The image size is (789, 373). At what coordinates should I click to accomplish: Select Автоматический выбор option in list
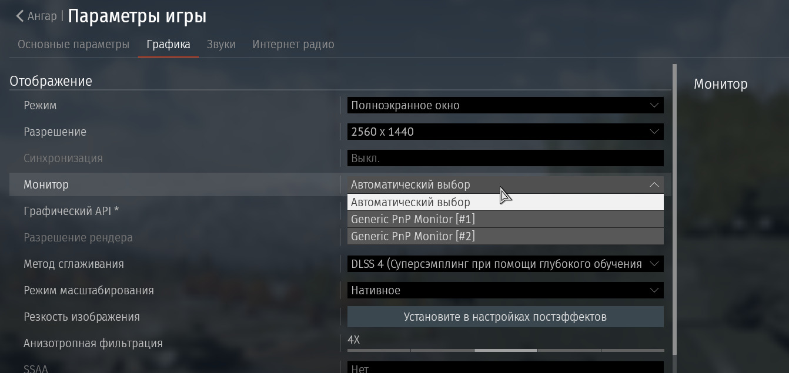click(x=506, y=202)
